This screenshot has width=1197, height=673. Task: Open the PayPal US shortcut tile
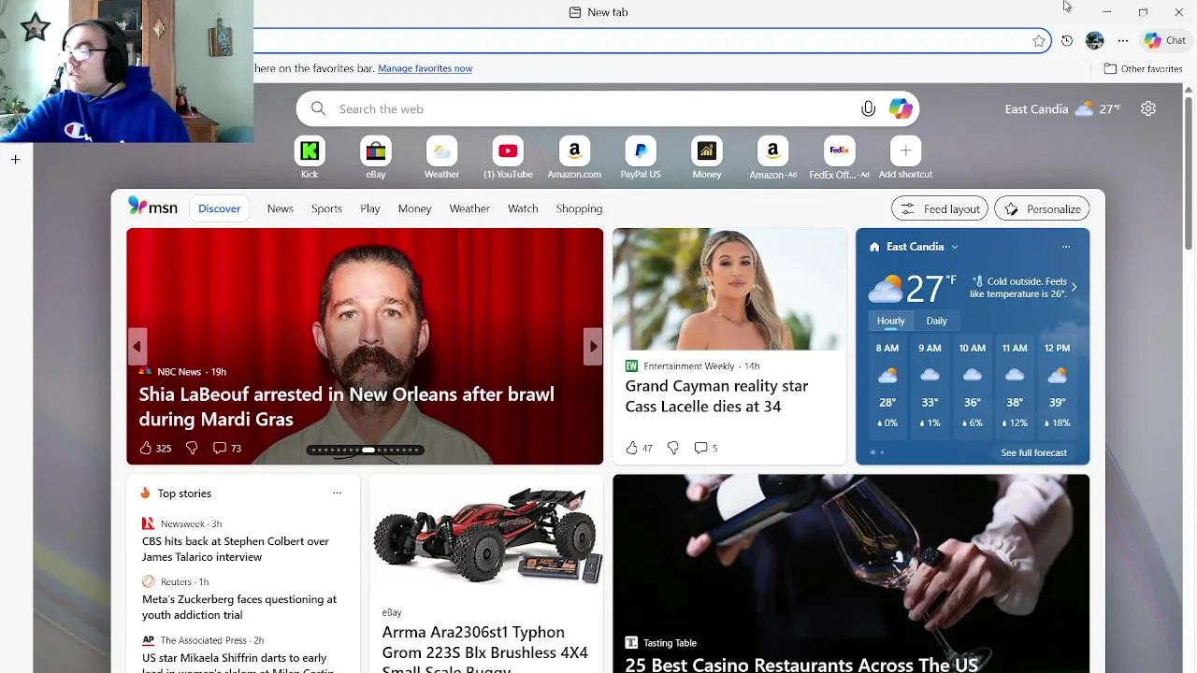click(641, 157)
